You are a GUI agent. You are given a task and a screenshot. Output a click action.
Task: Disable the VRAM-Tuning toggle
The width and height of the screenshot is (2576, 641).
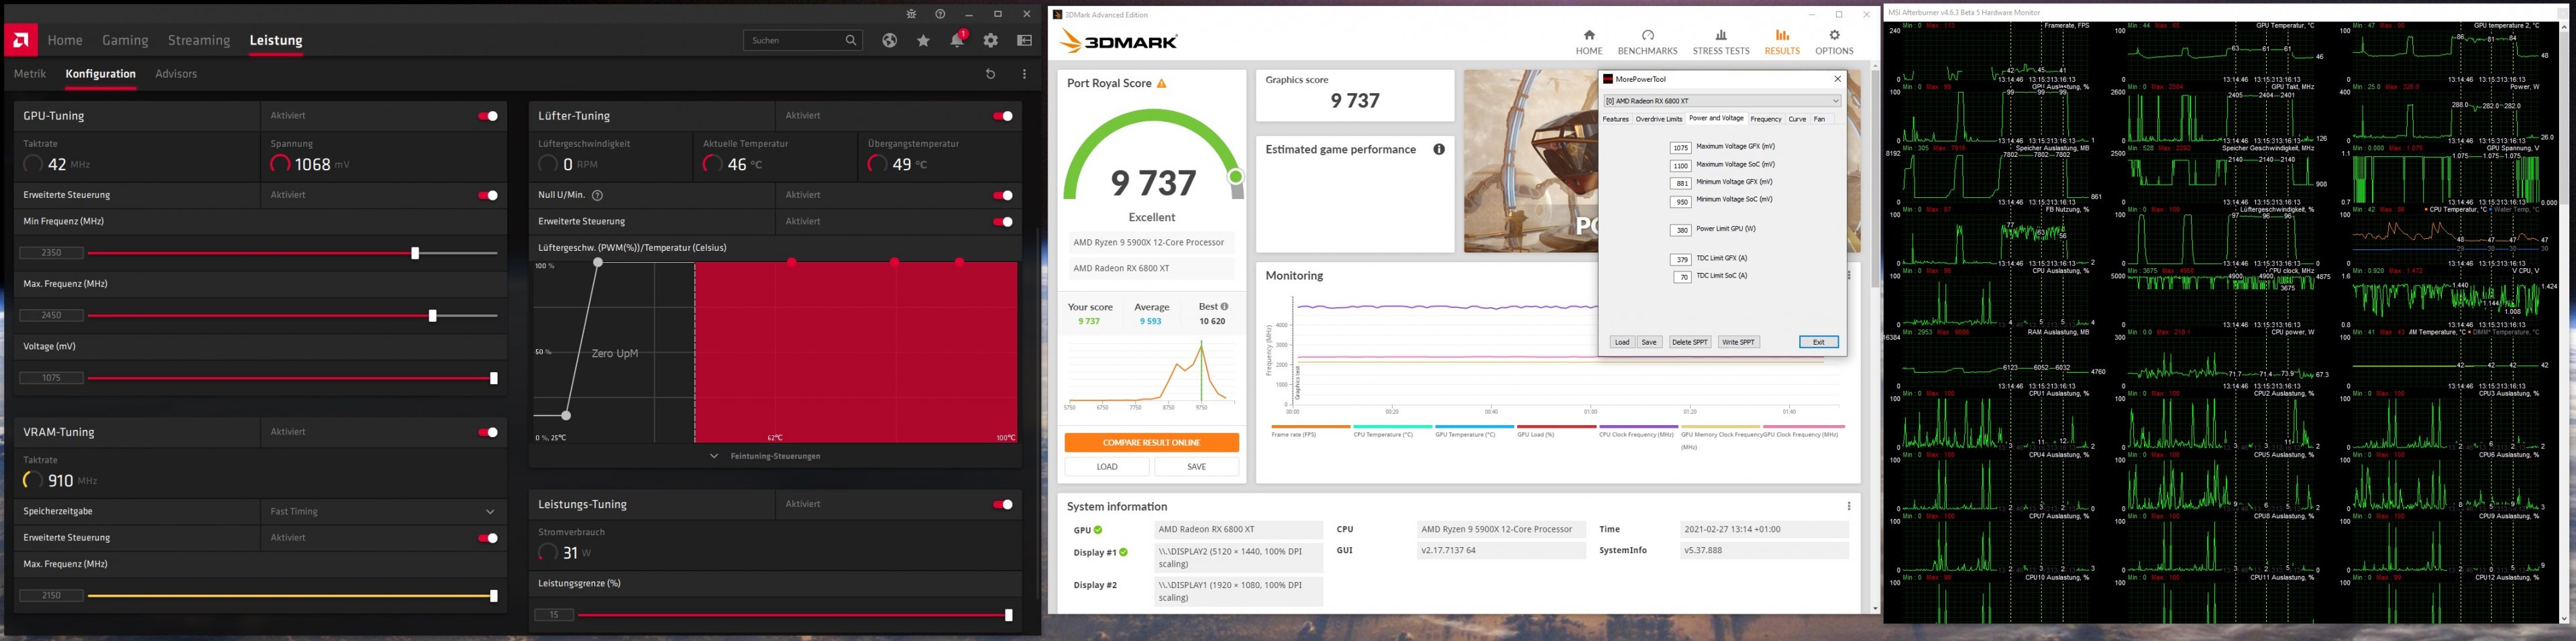tap(488, 432)
